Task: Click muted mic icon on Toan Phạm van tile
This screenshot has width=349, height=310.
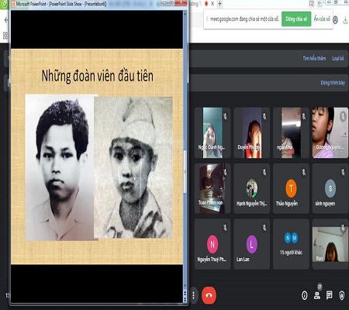Action: coord(225,172)
